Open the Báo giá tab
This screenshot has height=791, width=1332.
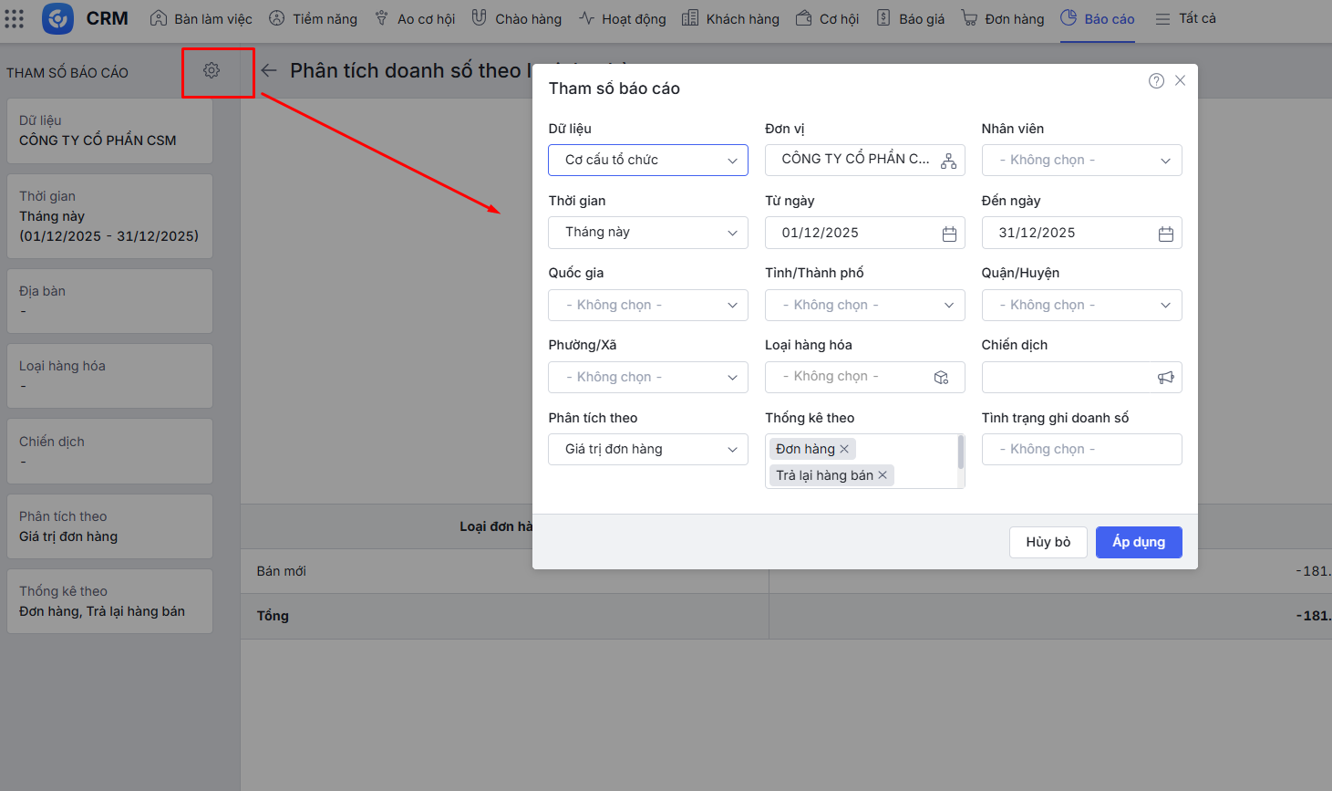click(911, 19)
